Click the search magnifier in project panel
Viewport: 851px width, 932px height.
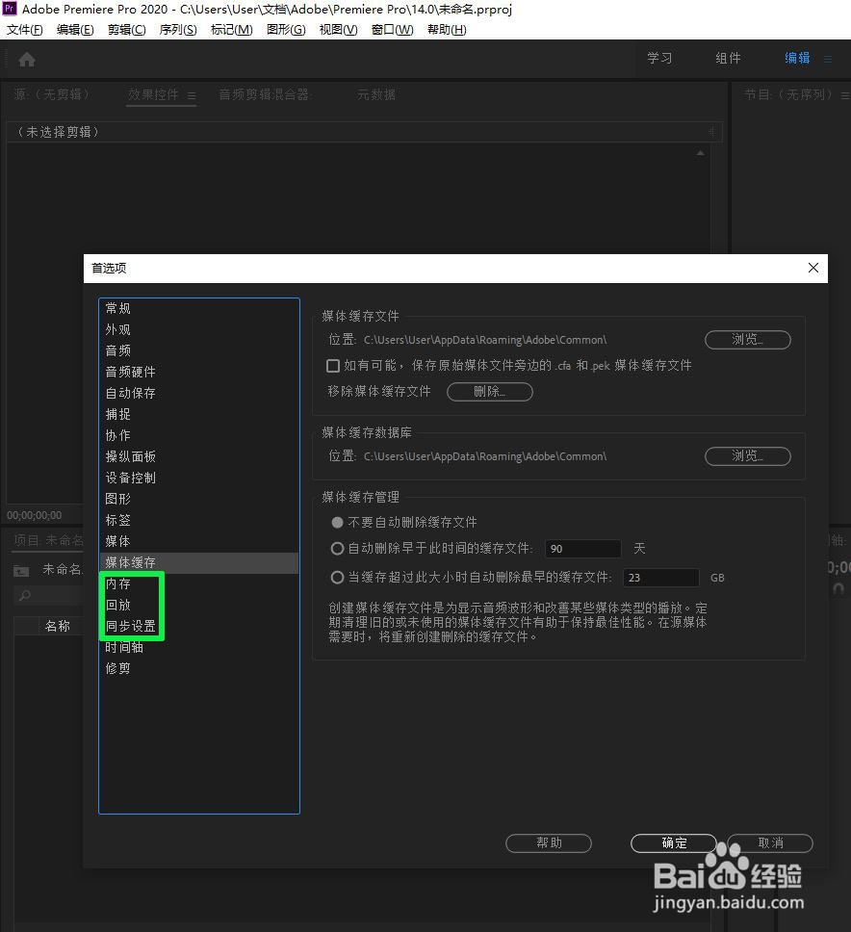[25, 595]
